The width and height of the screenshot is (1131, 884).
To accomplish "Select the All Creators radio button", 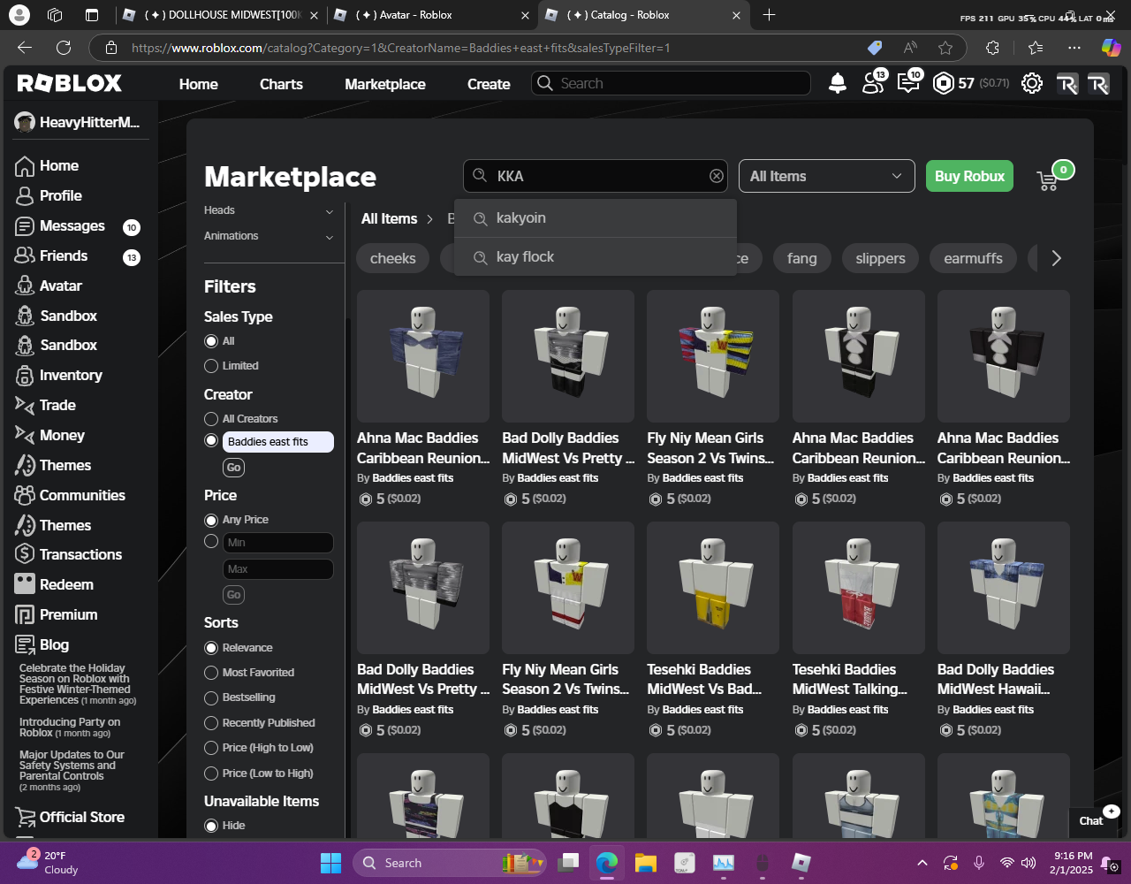I will click(x=211, y=419).
